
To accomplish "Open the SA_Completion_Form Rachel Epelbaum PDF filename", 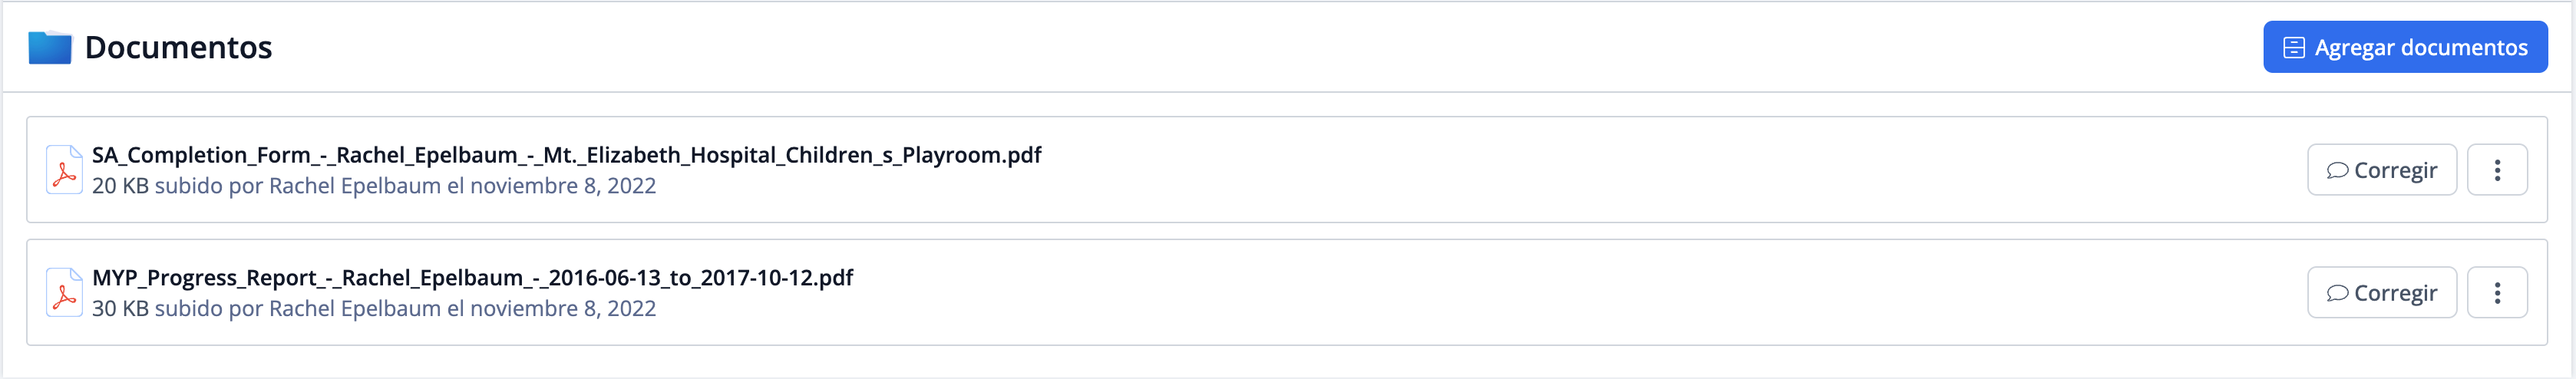I will [x=566, y=155].
